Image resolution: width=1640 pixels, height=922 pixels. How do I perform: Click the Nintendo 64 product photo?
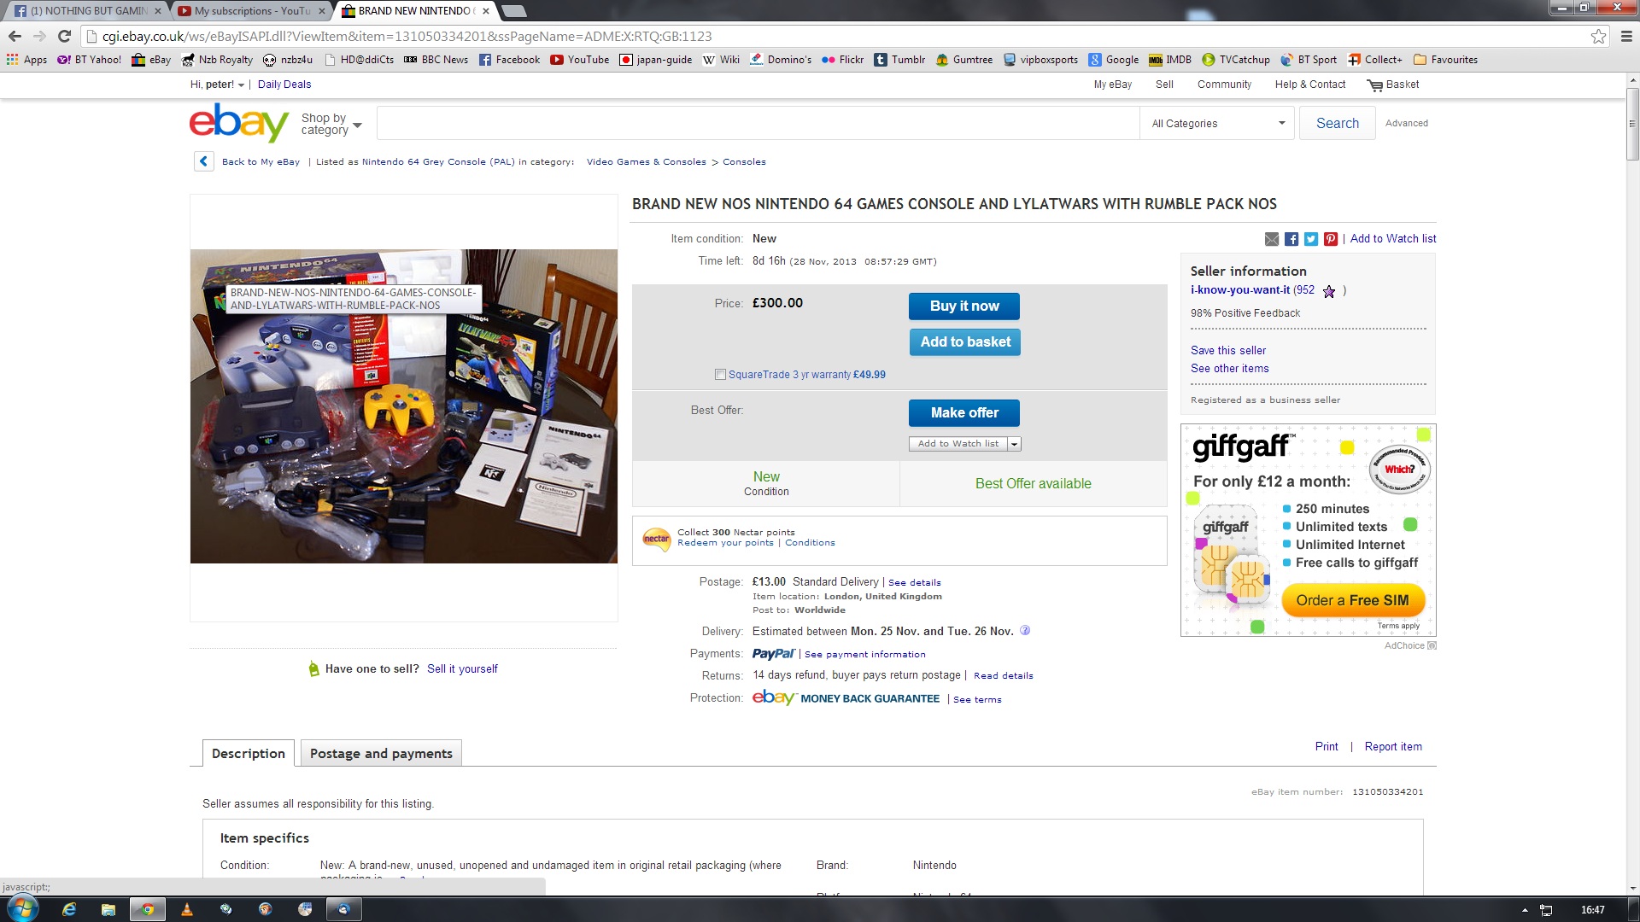pyautogui.click(x=404, y=406)
